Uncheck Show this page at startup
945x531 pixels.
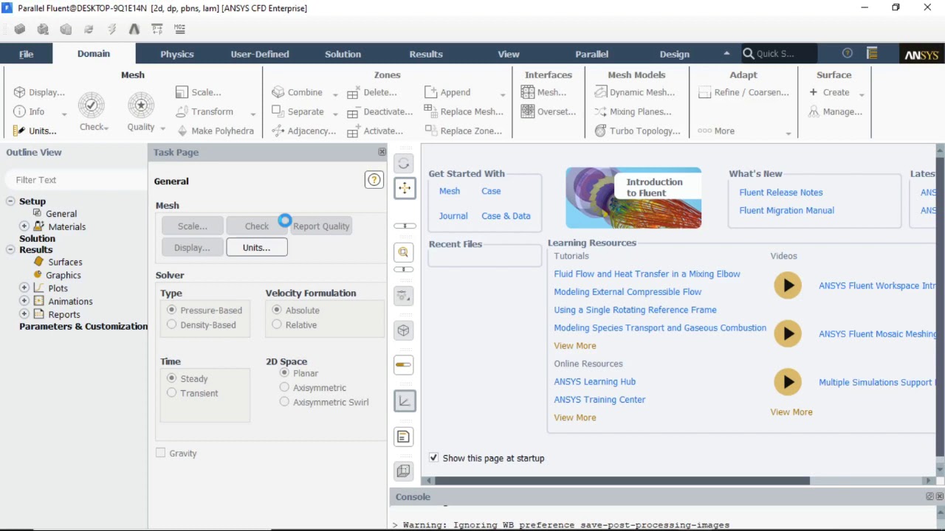coord(433,458)
